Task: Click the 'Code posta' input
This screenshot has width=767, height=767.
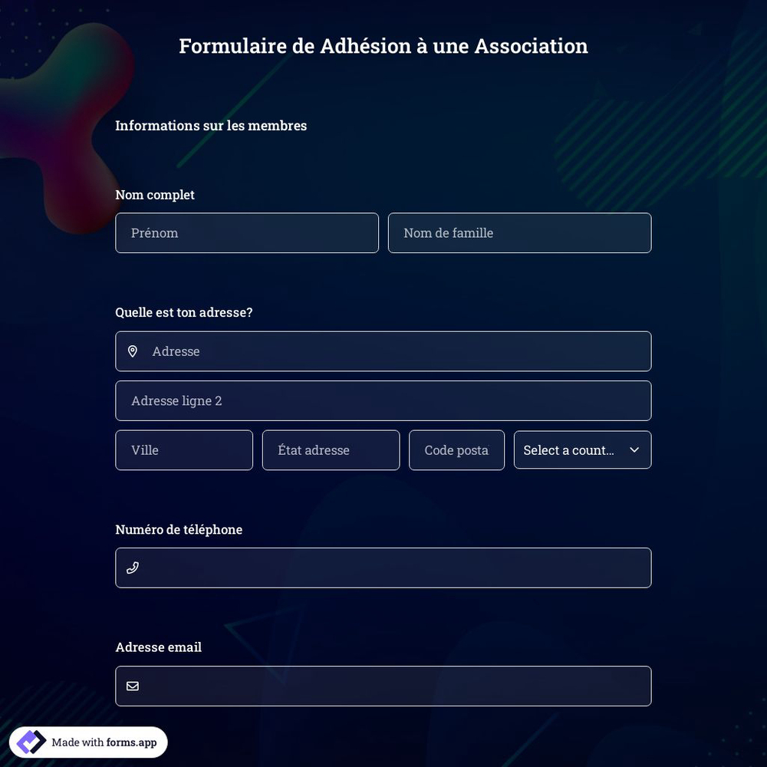Action: pos(456,449)
